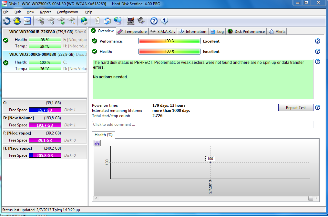Click the '179 days, 13 hours' power on value

click(x=169, y=105)
